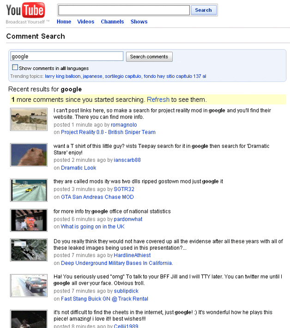Click the comment search field containing google
Viewport: 290px width, 328px height.
66,57
